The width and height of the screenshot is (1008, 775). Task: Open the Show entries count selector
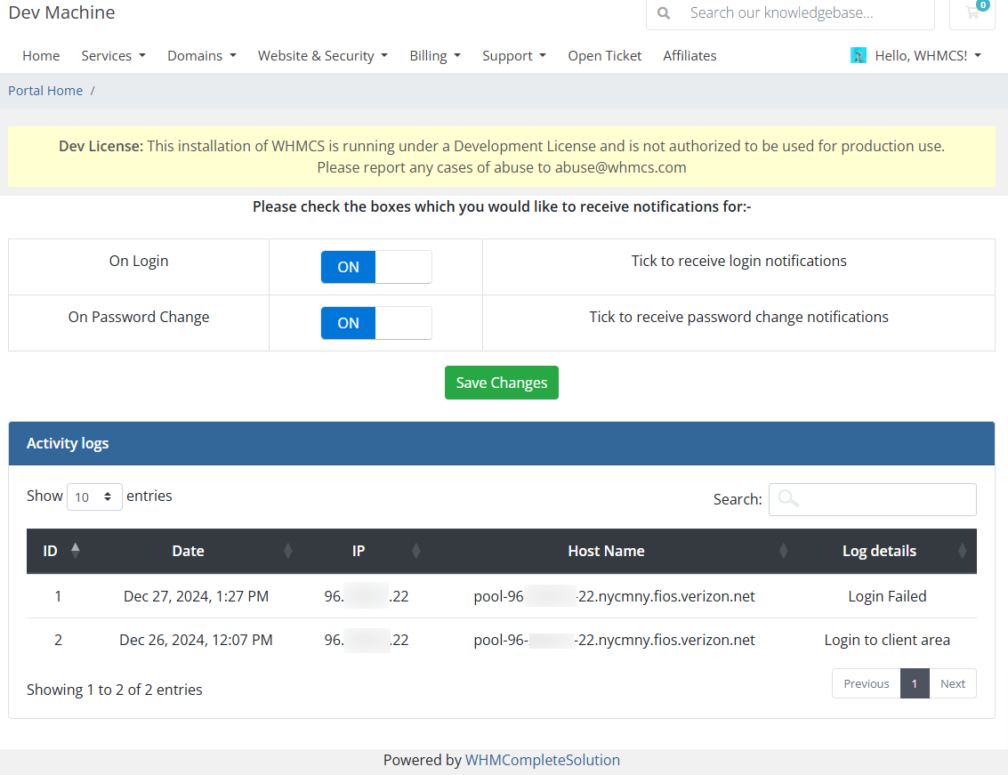(x=94, y=496)
